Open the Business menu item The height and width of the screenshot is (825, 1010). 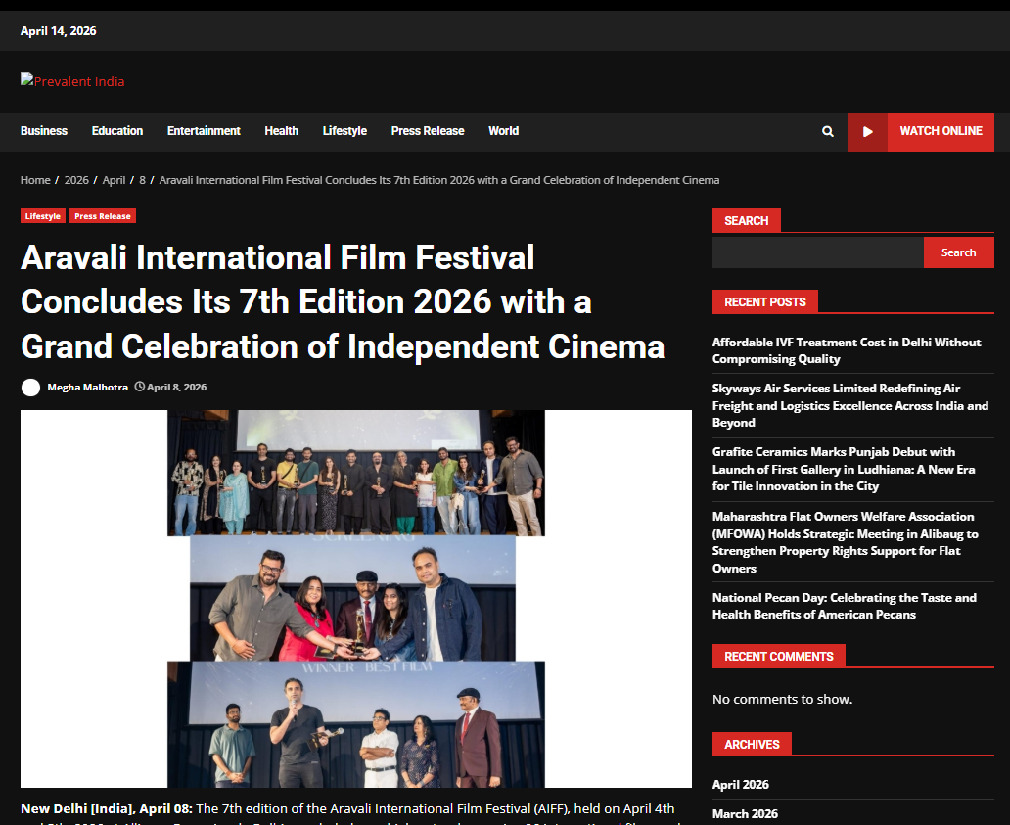point(44,131)
